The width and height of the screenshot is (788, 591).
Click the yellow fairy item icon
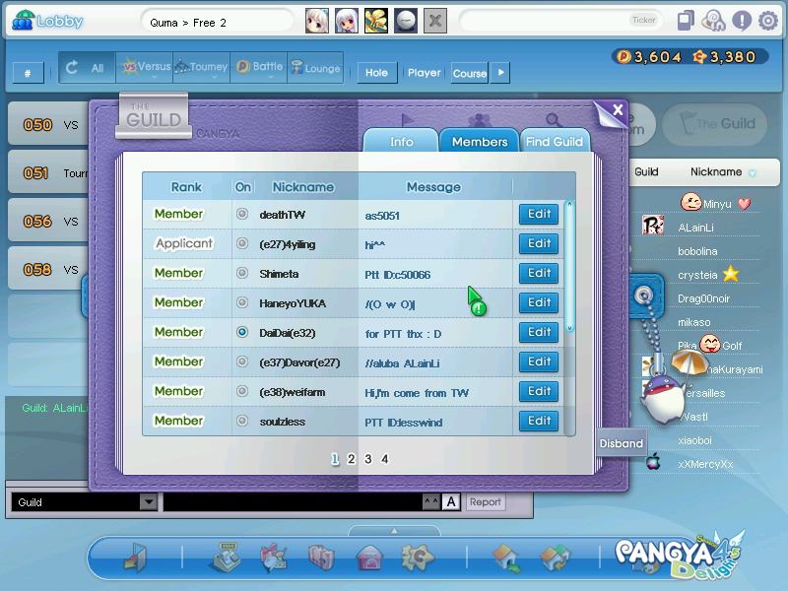pos(376,21)
